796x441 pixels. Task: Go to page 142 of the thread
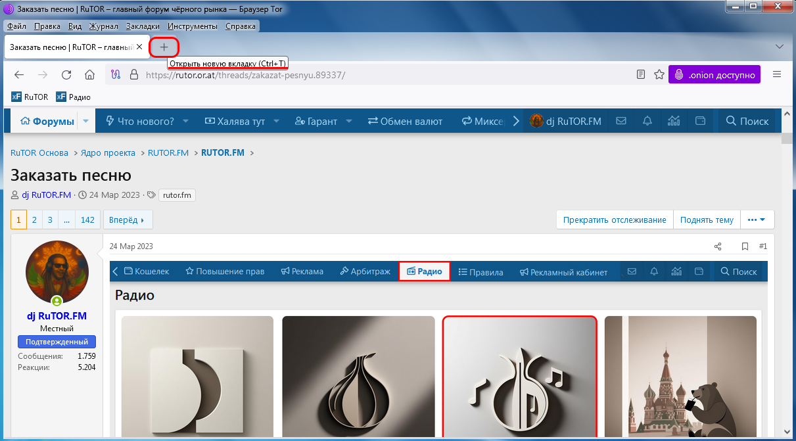[x=87, y=220]
